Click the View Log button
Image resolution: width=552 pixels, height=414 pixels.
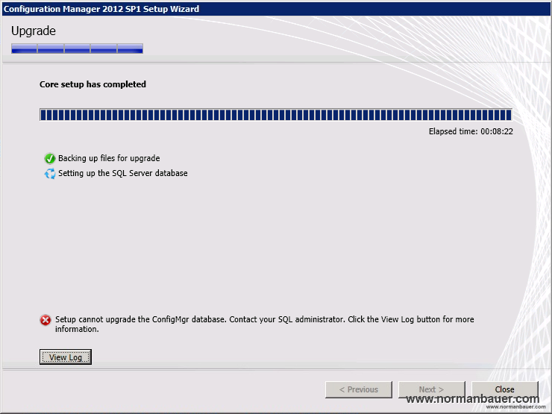(65, 357)
